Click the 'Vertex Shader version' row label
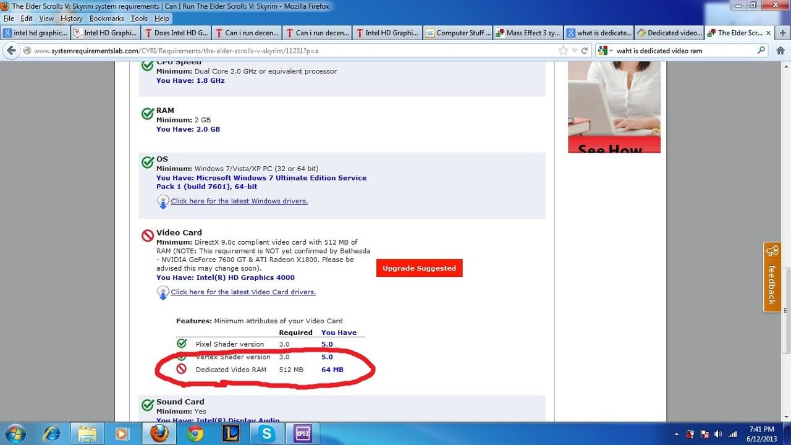791x445 pixels. [233, 357]
